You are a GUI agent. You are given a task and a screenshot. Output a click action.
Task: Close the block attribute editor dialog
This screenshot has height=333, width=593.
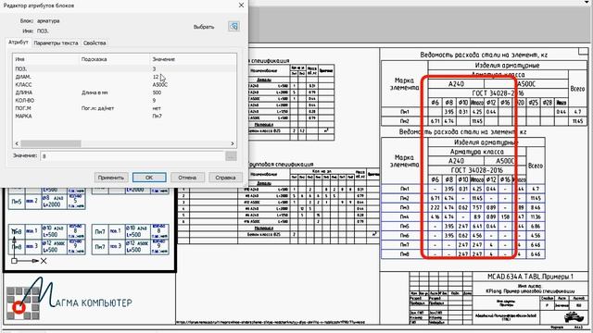(241, 6)
